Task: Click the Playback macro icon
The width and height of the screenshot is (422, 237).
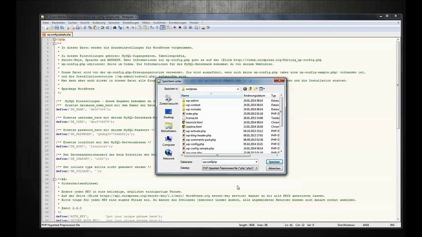Action: click(185, 28)
